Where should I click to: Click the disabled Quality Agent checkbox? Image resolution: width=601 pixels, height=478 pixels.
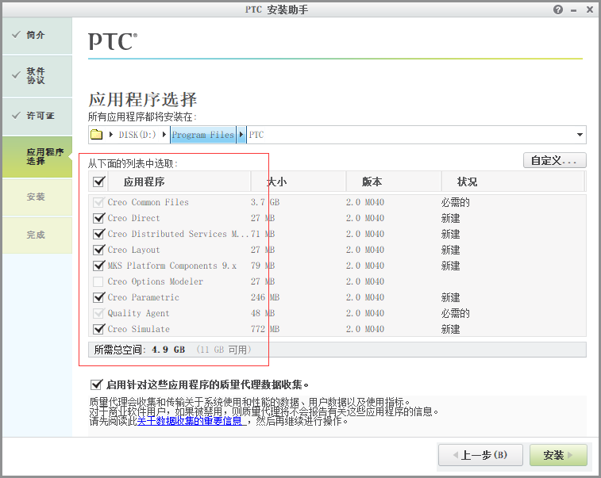[99, 313]
